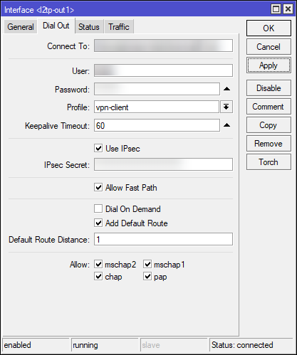Disable the interface with Disable button
297x355 pixels.
click(269, 88)
